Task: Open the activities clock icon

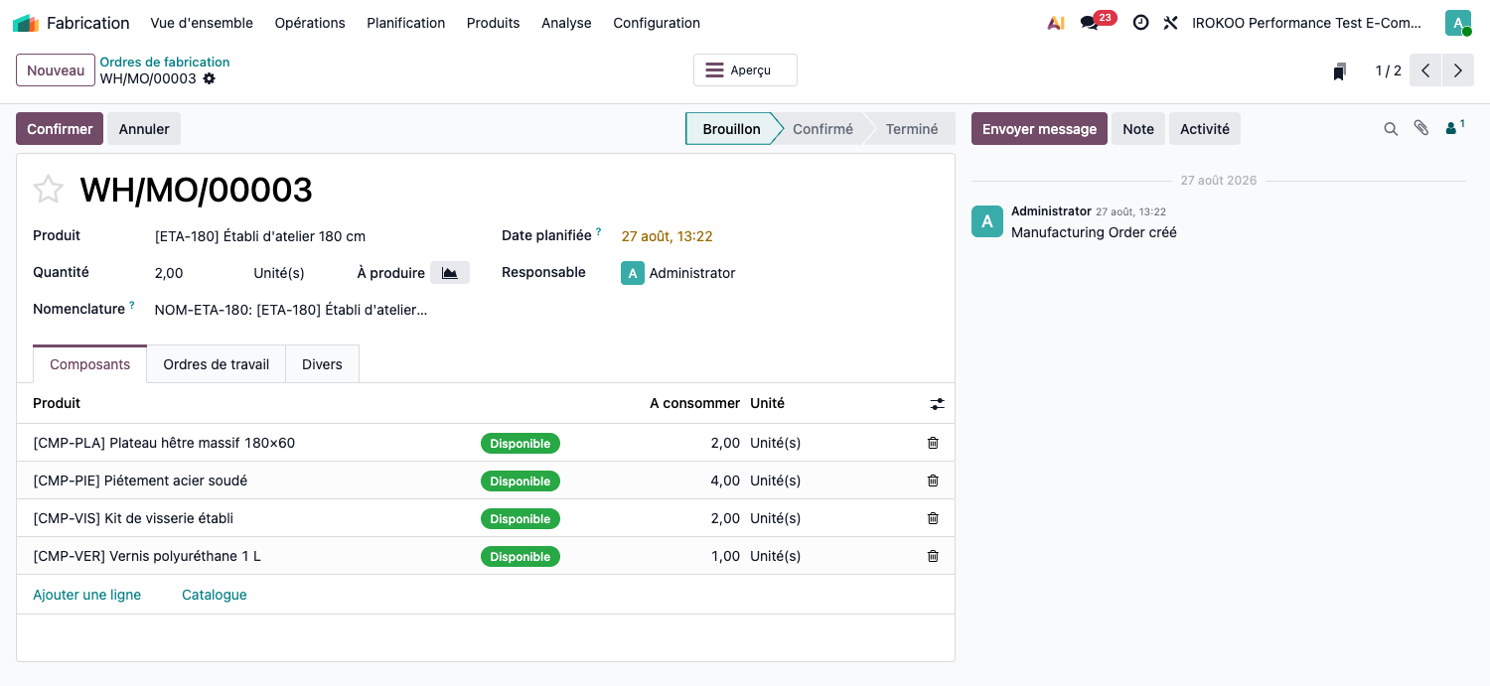Action: (x=1141, y=23)
